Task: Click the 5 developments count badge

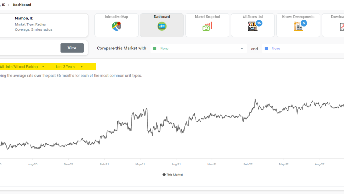Action: pyautogui.click(x=304, y=23)
